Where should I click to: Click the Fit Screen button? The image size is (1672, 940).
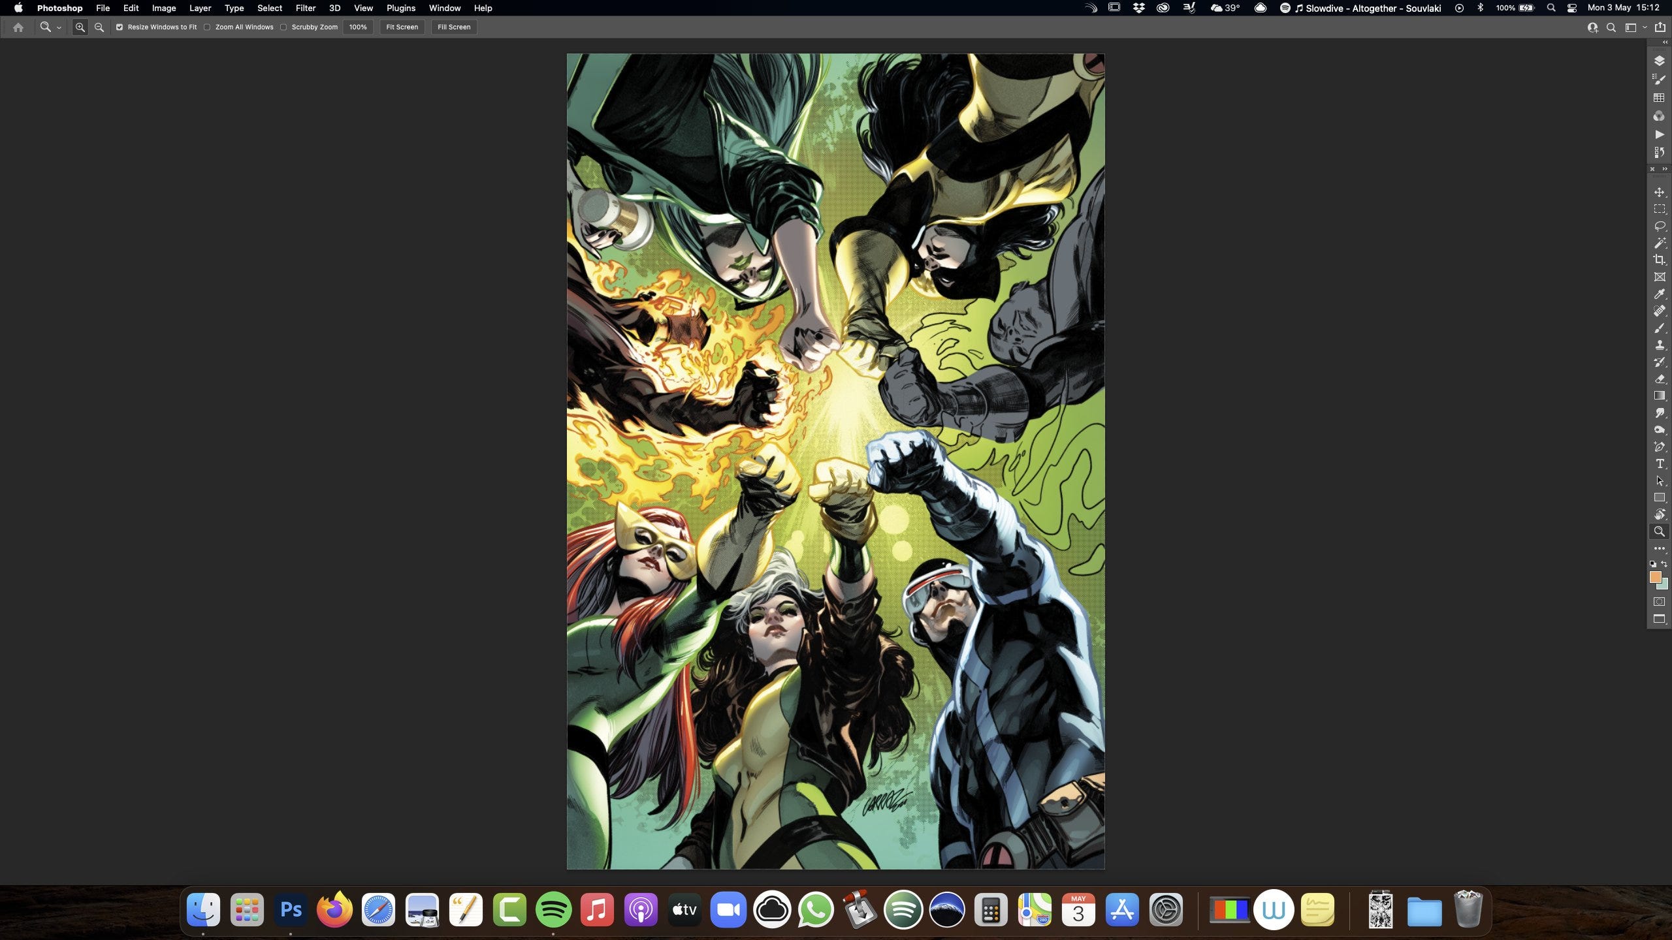click(402, 27)
